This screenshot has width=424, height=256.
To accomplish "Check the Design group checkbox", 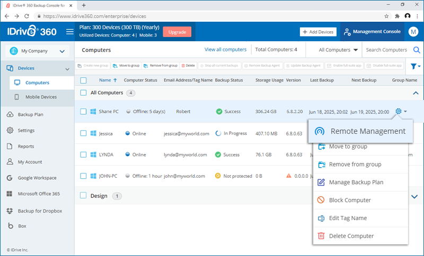I will point(83,196).
